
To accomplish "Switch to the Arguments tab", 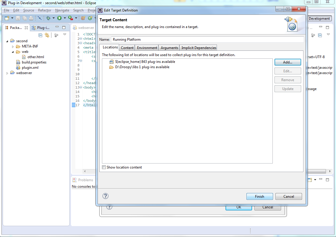I will pyautogui.click(x=169, y=48).
